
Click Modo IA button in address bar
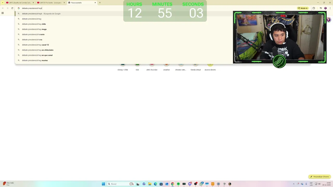point(303,8)
